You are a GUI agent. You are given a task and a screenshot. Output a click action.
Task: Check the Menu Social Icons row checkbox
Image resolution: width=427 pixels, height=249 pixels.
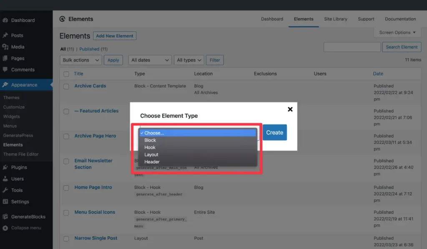66,213
